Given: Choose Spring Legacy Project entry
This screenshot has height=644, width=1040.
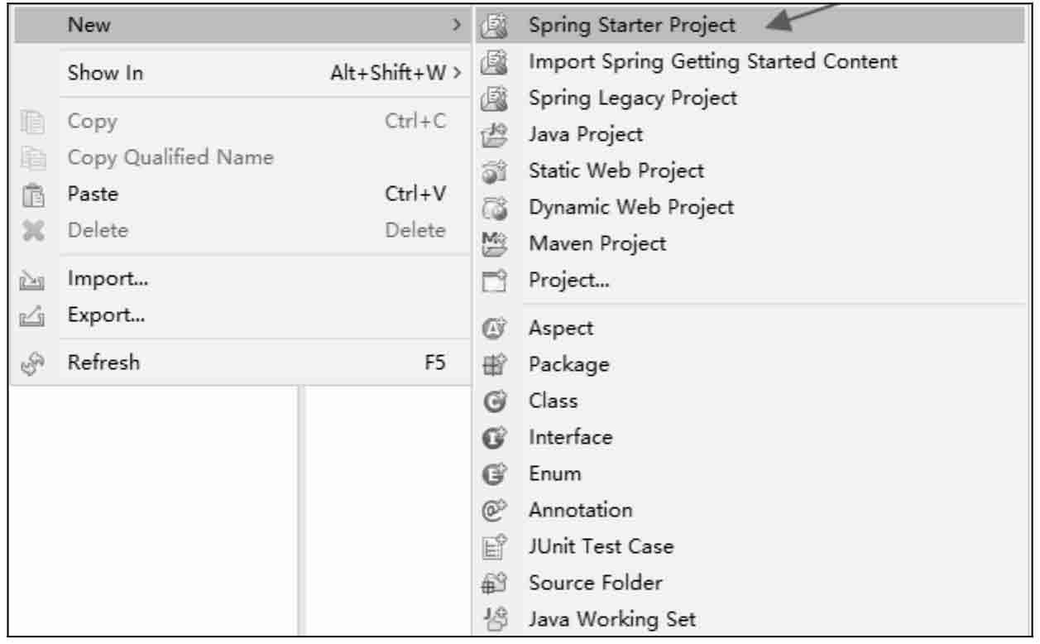Looking at the screenshot, I should tap(633, 98).
